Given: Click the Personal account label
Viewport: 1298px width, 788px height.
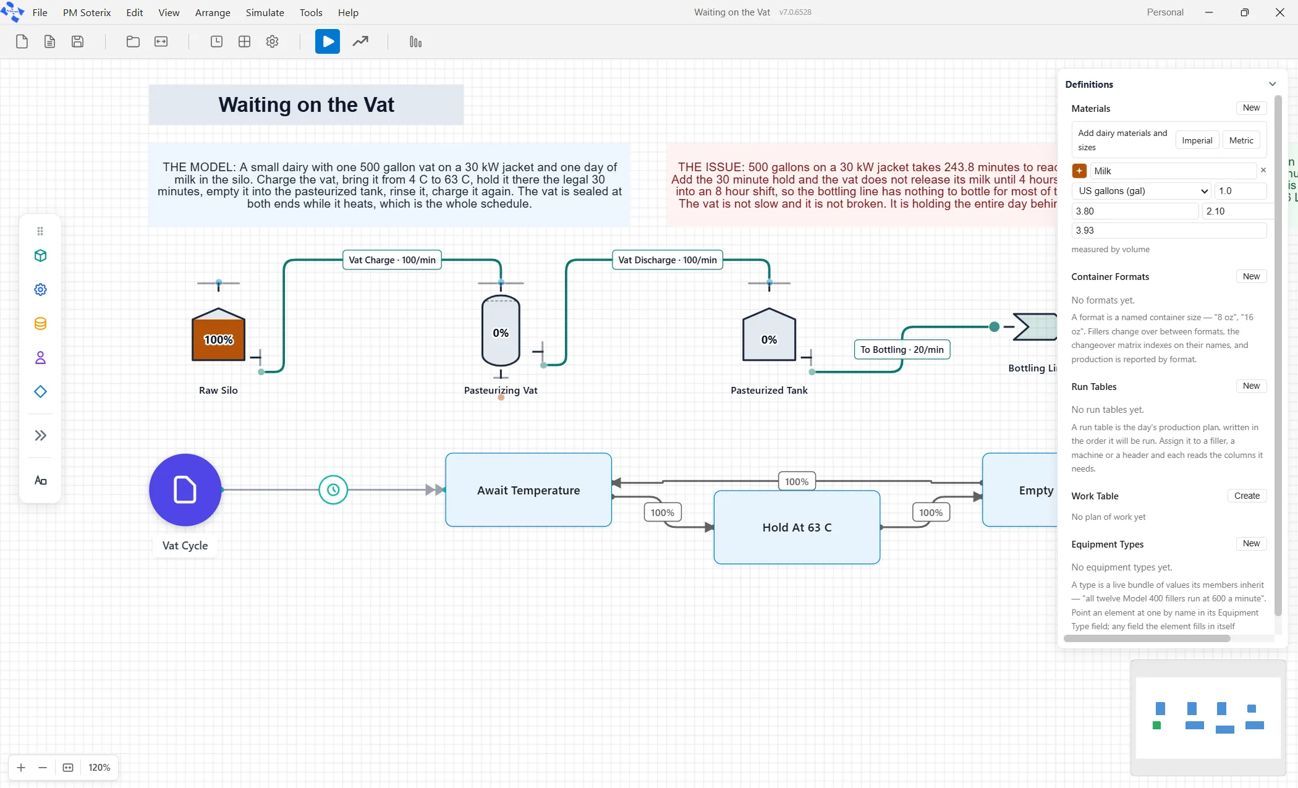Looking at the screenshot, I should coord(1164,12).
